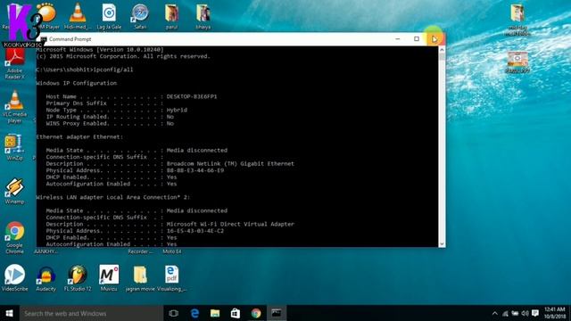This screenshot has height=321, width=571.
Task: Open the volume control tray icon
Action: pos(525,313)
